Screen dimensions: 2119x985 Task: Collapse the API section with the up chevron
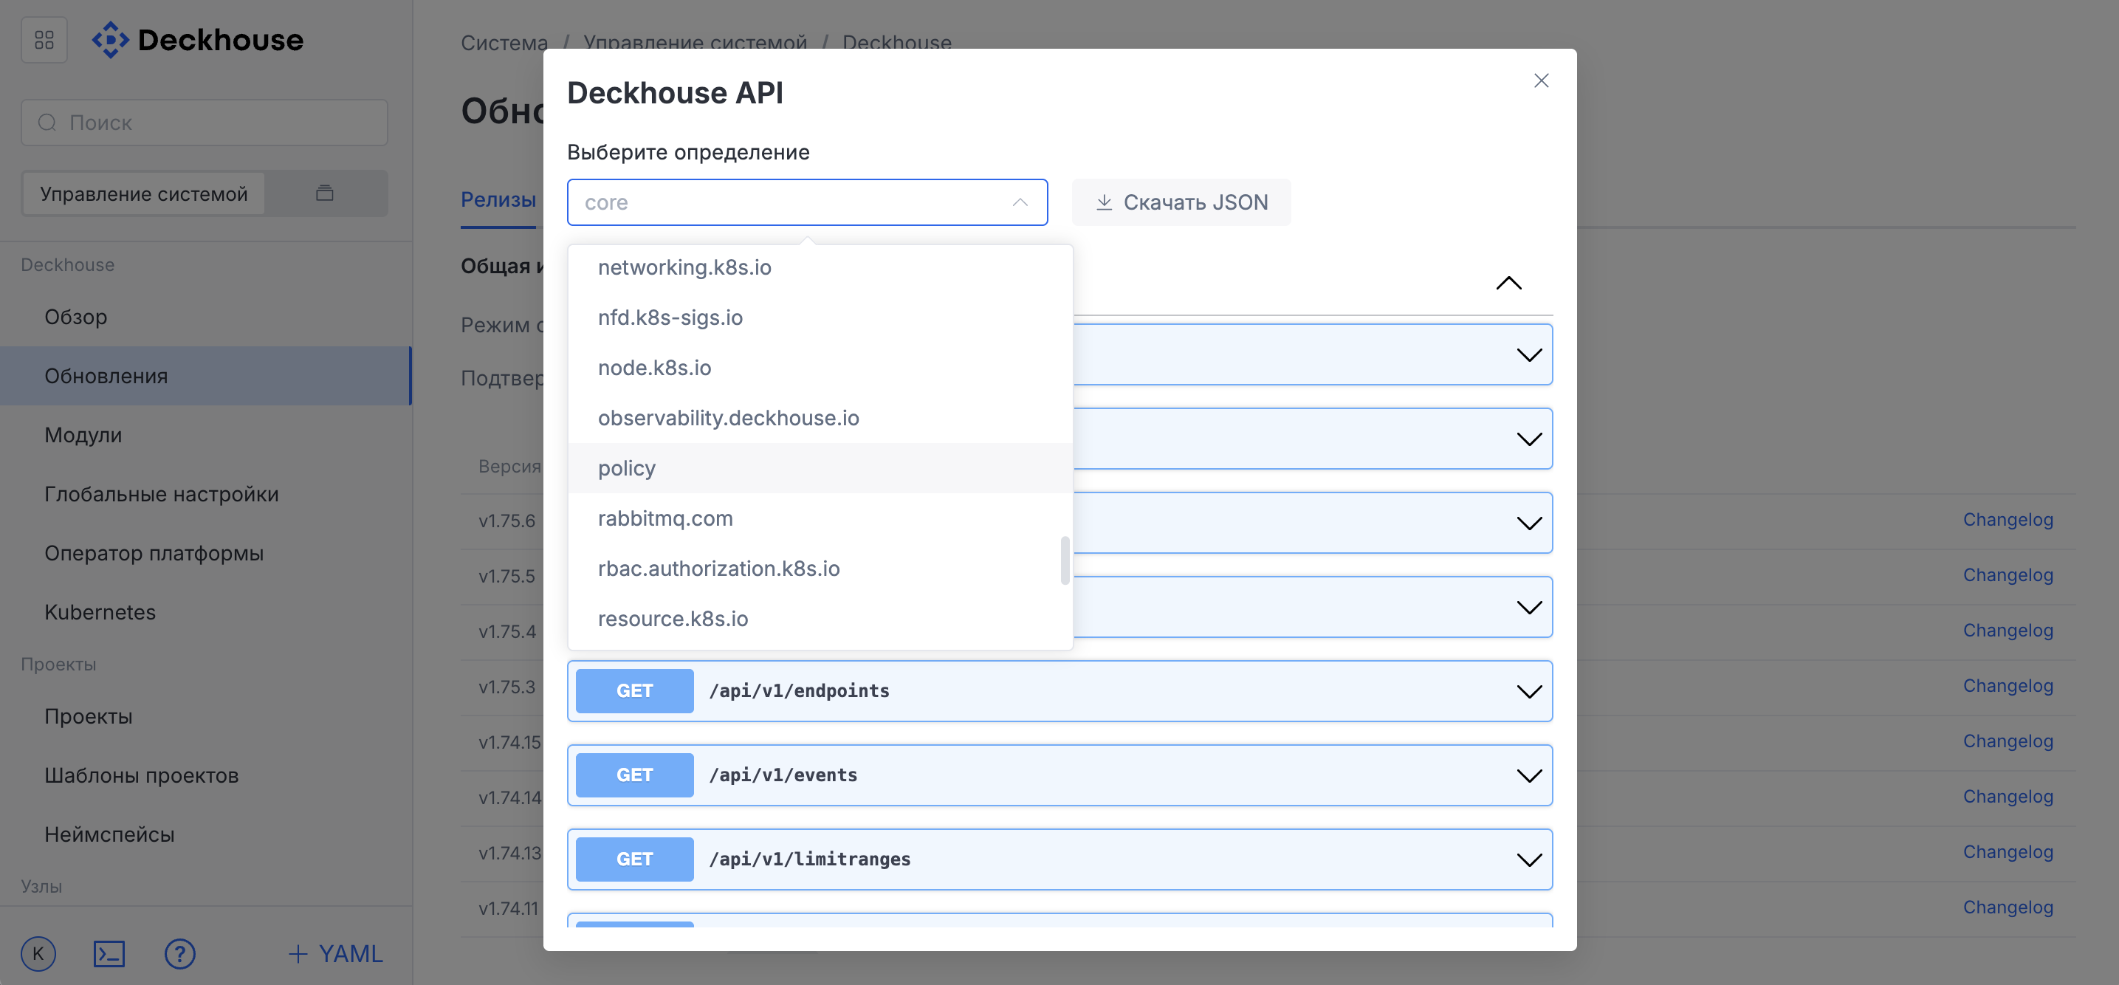(1508, 283)
